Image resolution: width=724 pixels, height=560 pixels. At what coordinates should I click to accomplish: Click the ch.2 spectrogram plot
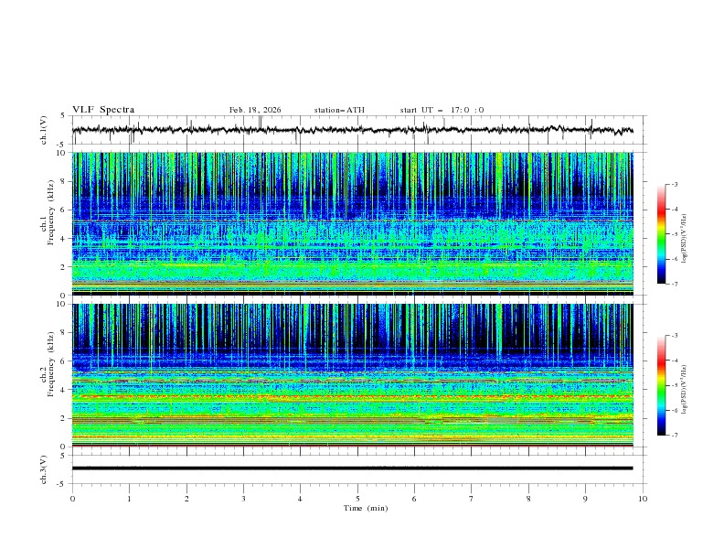(x=353, y=375)
